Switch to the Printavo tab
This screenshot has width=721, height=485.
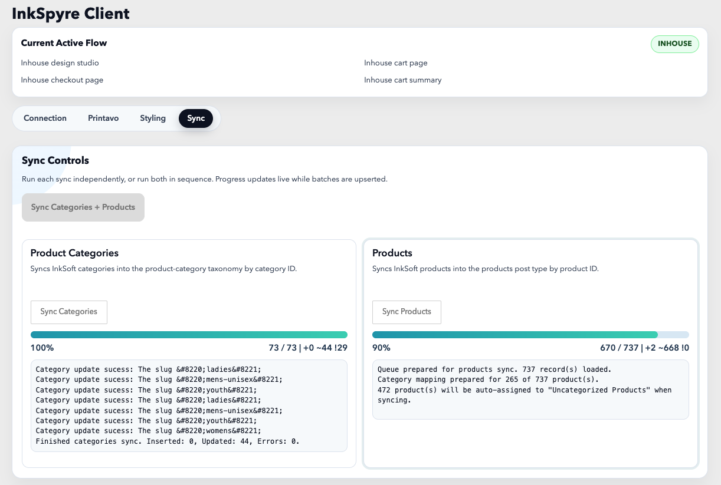coord(103,118)
